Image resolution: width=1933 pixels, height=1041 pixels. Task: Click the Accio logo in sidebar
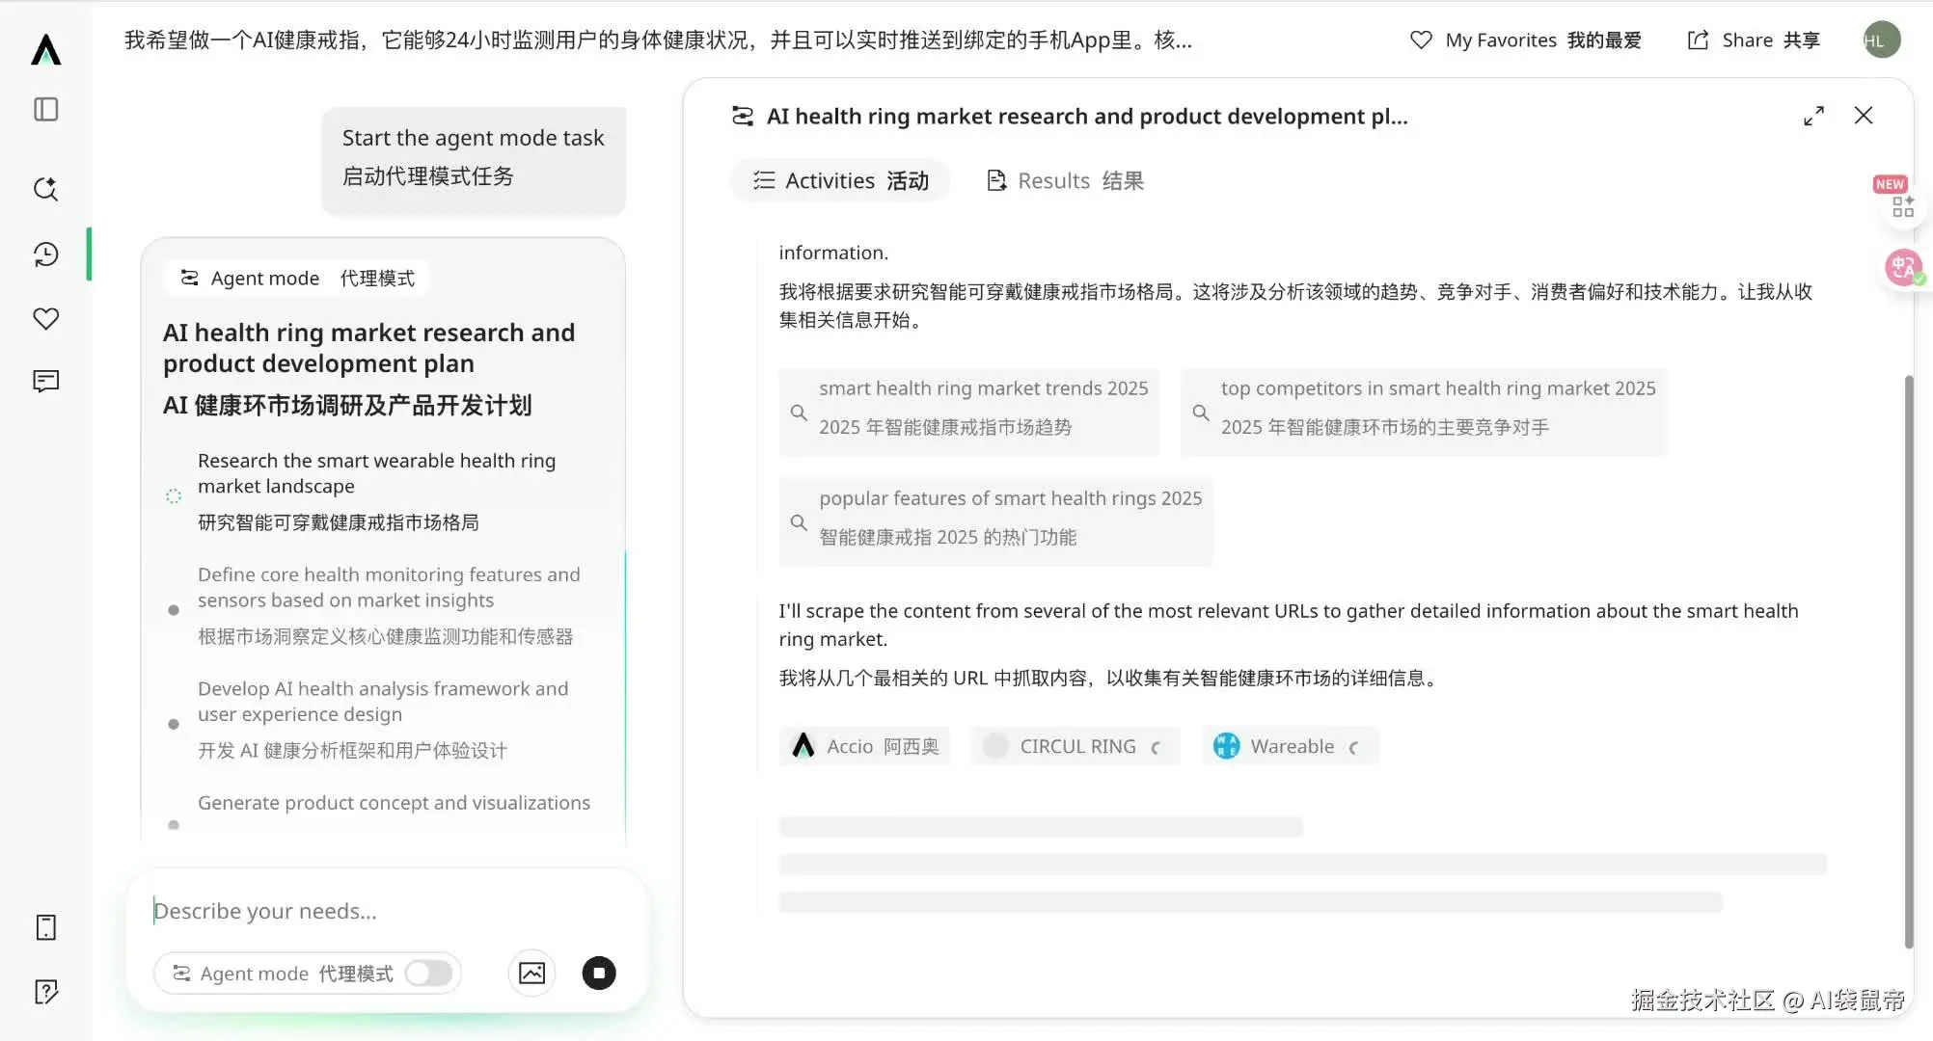coord(45,49)
